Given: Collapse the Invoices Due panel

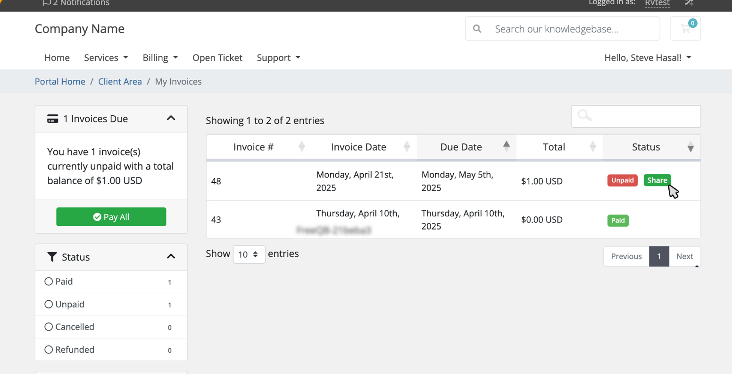Looking at the screenshot, I should tap(171, 119).
